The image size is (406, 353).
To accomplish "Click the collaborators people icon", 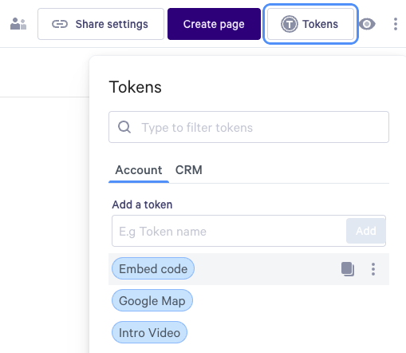I will tap(18, 24).
